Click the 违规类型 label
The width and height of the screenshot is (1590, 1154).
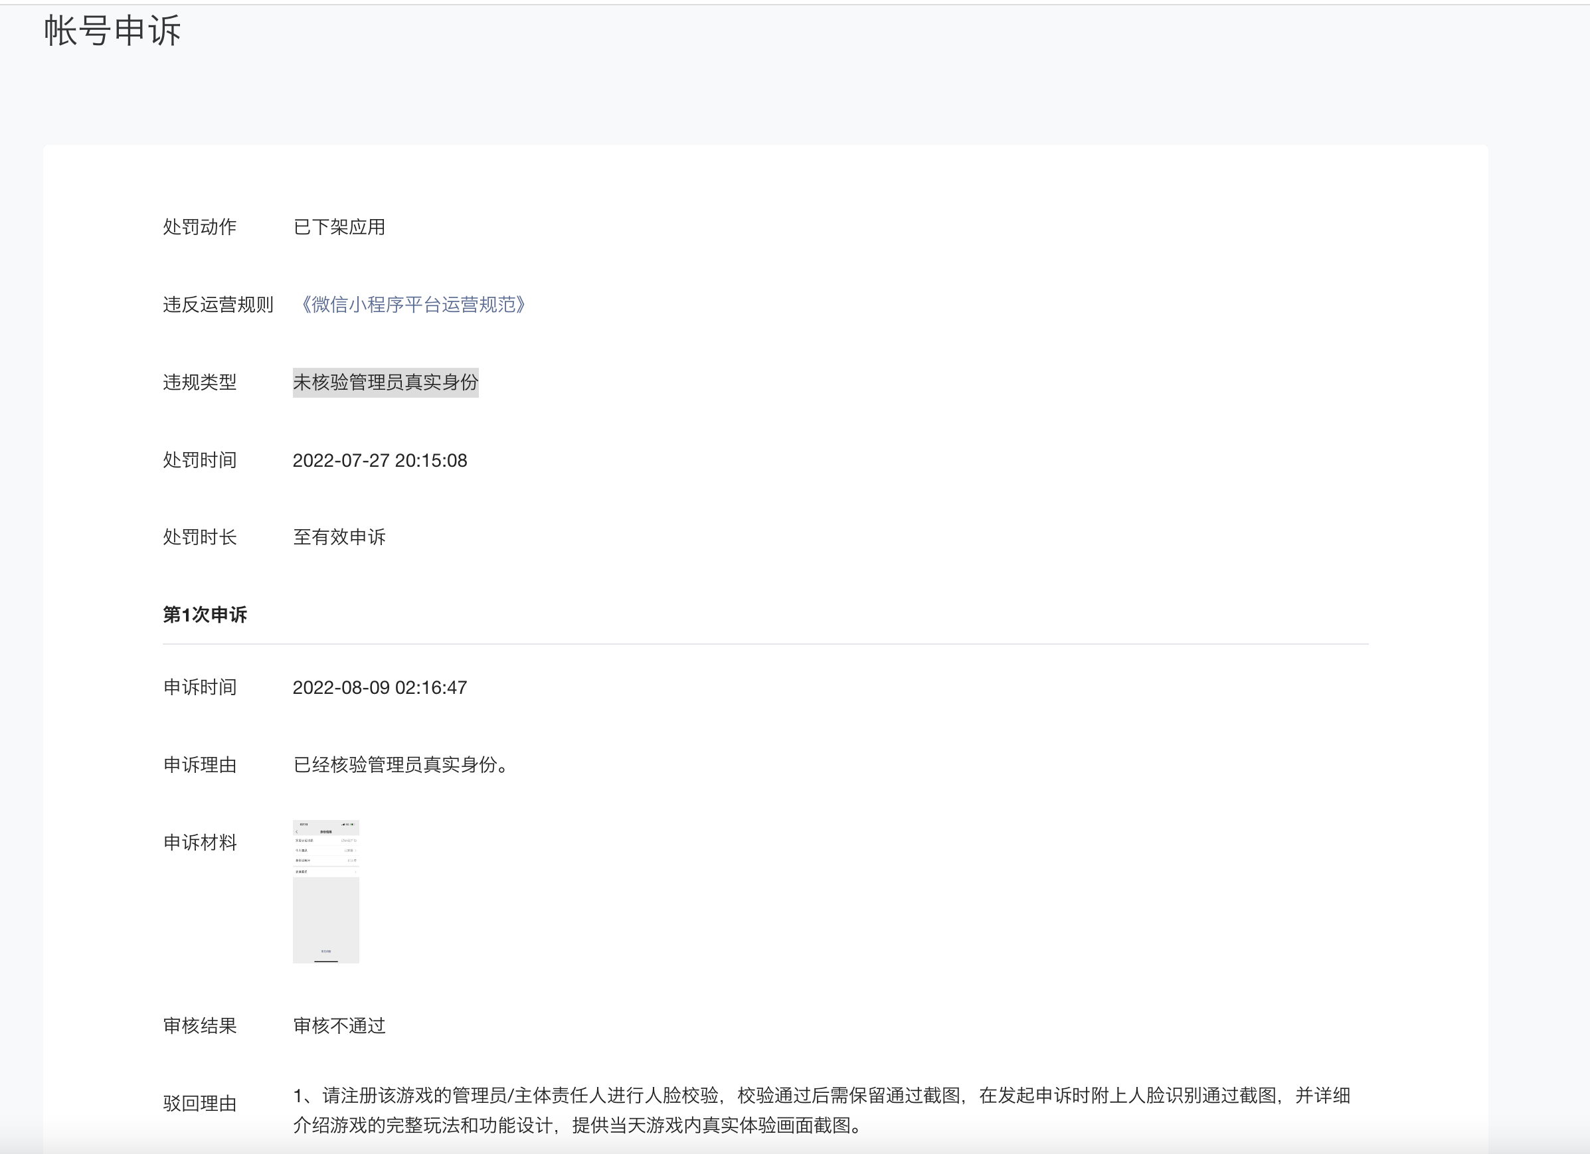[x=200, y=382]
